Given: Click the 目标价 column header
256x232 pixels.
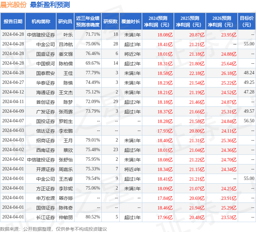Looking at the screenshot, I should tap(247, 21).
